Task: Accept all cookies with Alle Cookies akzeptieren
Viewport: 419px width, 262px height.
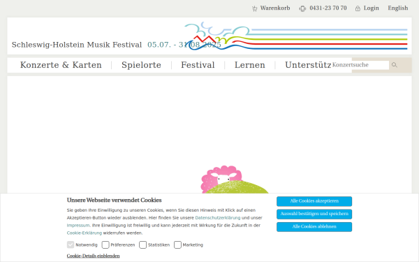Action: click(x=314, y=201)
